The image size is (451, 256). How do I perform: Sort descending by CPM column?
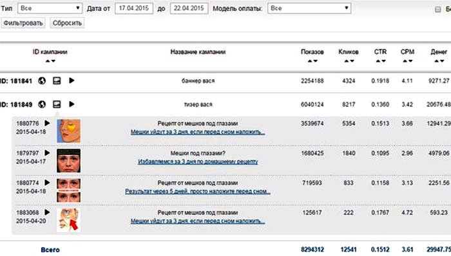[x=410, y=61]
